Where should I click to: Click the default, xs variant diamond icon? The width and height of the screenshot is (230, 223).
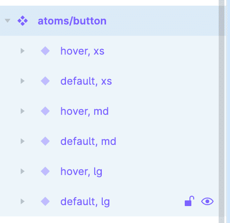click(45, 81)
